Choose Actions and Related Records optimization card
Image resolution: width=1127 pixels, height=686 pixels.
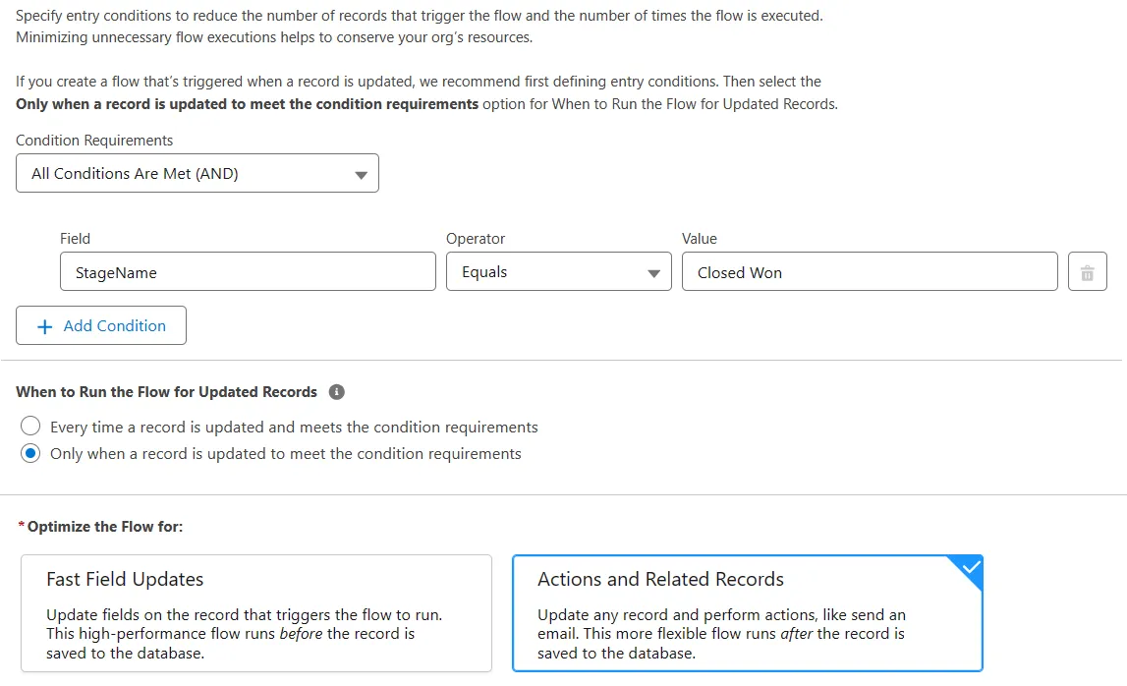748,613
